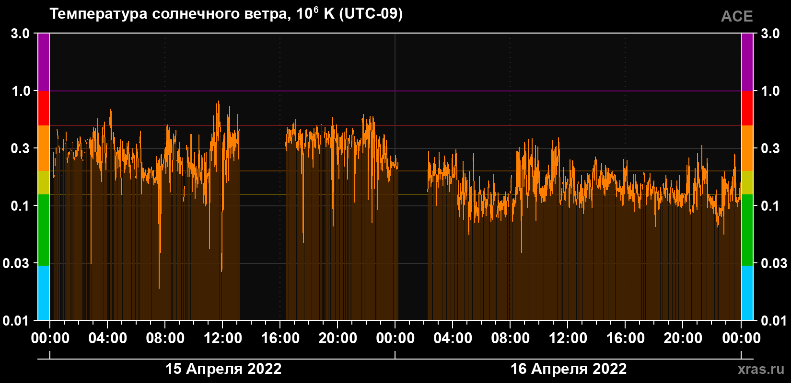
Task: Click the midnight 00:00 label between both days
Action: (395, 338)
